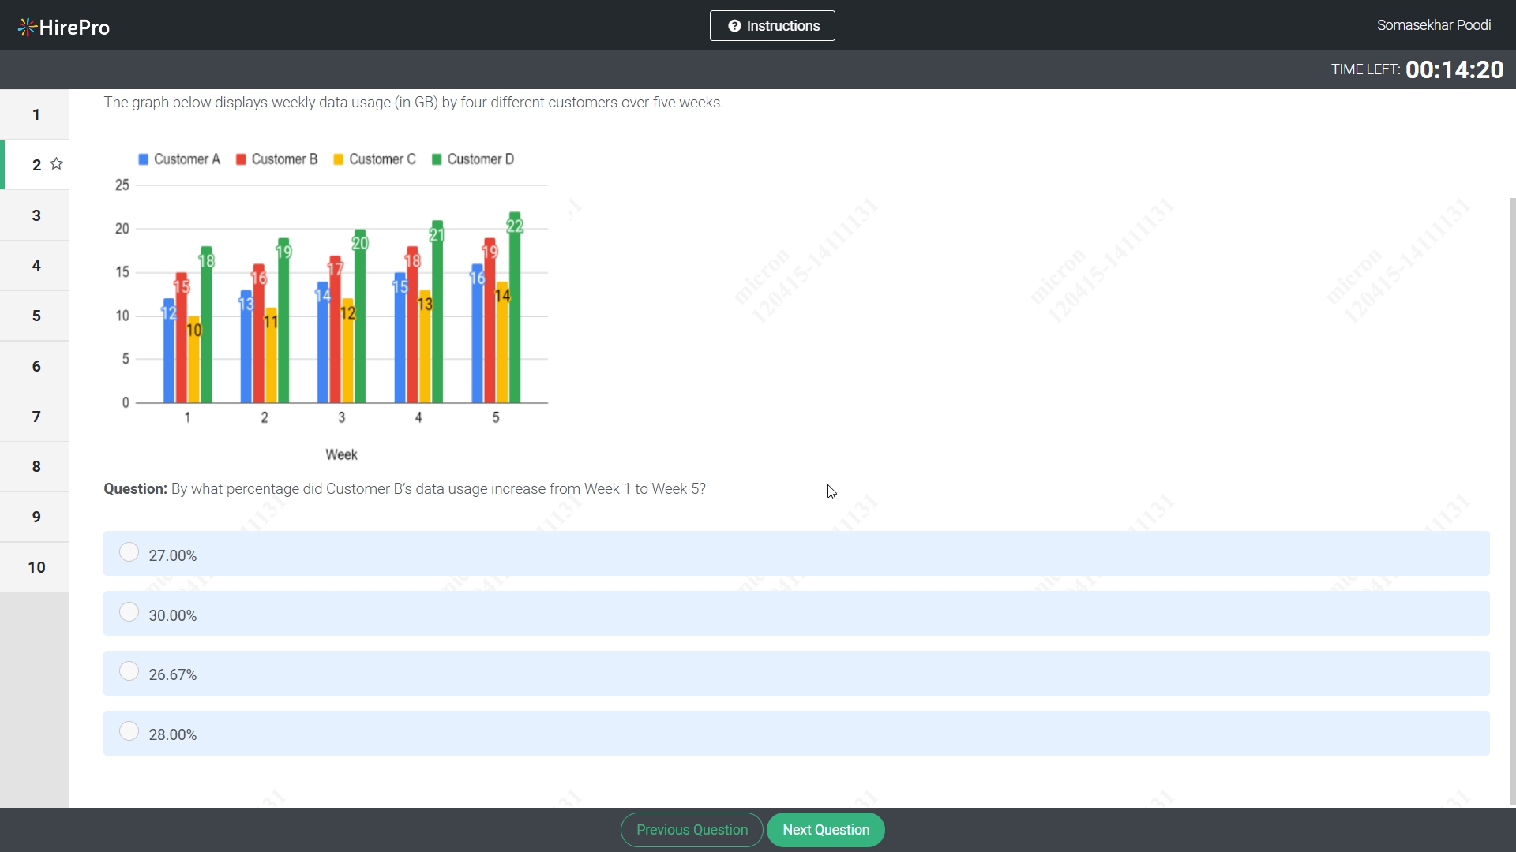Go to question 9 in sidebar
The width and height of the screenshot is (1516, 852).
pyautogui.click(x=35, y=517)
